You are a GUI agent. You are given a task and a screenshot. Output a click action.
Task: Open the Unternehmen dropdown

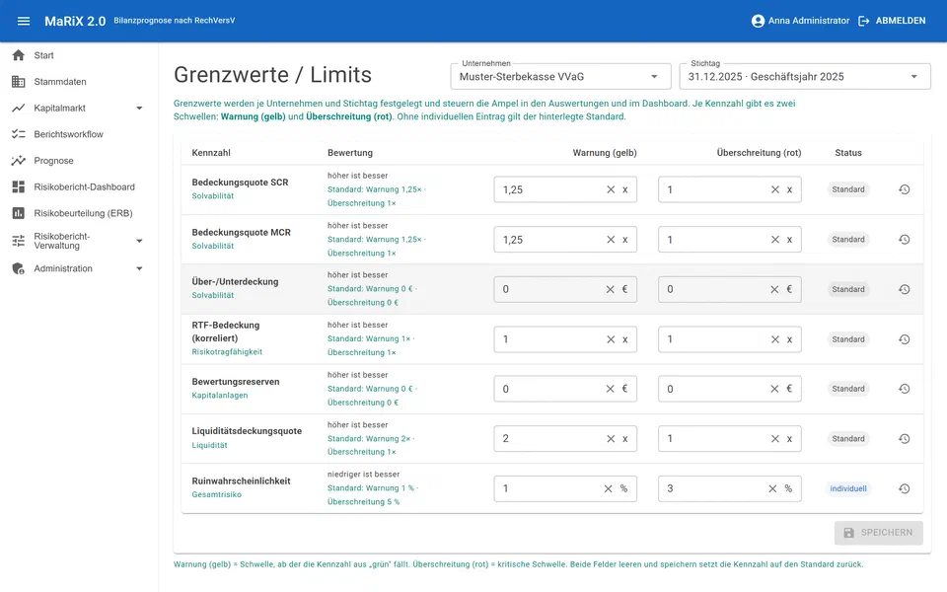pos(560,77)
